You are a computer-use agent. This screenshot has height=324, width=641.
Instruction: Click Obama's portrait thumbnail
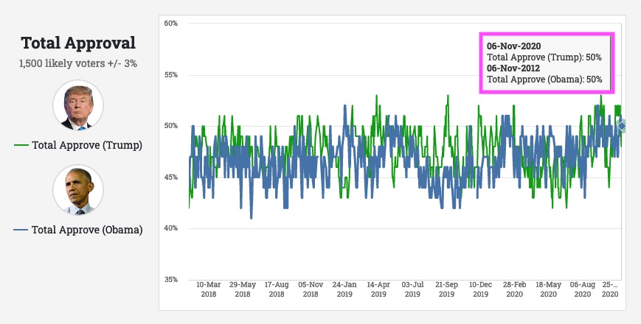[x=78, y=190]
